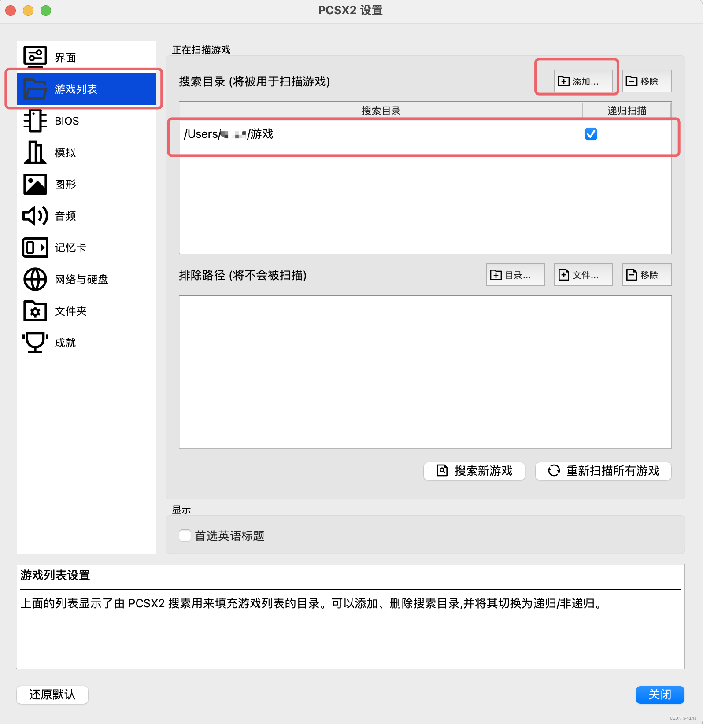Open the 界面 interface settings icon
The image size is (703, 724).
point(35,57)
